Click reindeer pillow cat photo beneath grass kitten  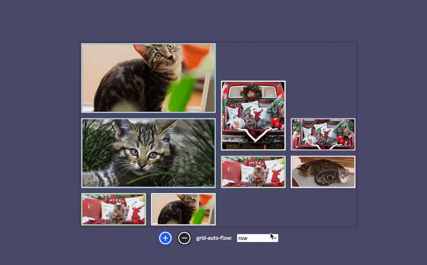[114, 209]
